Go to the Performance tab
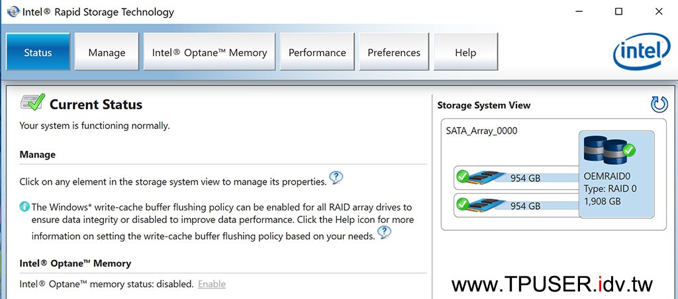The height and width of the screenshot is (299, 678). tap(317, 52)
